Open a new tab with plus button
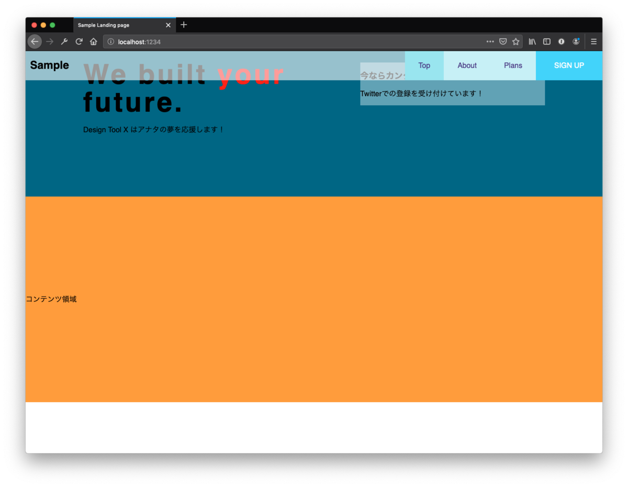 (x=184, y=25)
